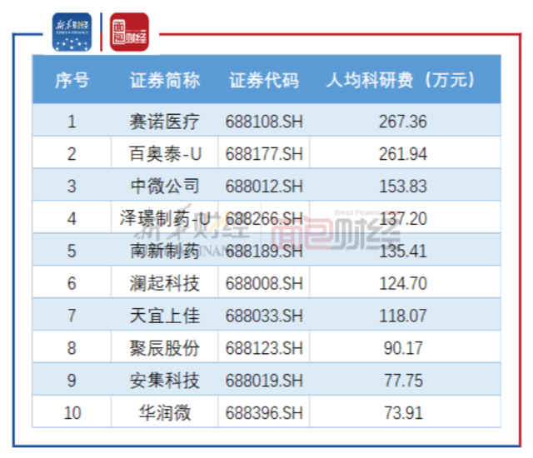Screen dimensions: 533x458
Task: Click company name 聚辰股份
Action: [x=165, y=348]
